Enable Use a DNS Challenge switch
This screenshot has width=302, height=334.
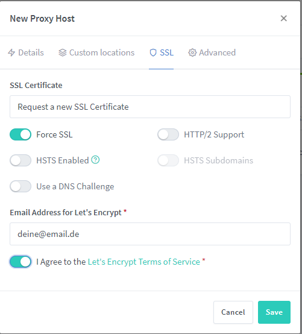[x=20, y=186]
